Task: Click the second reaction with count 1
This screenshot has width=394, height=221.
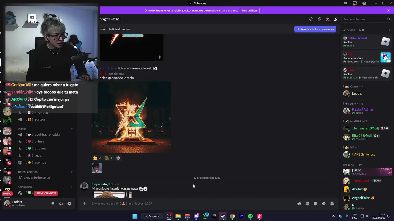Action: [x=108, y=158]
